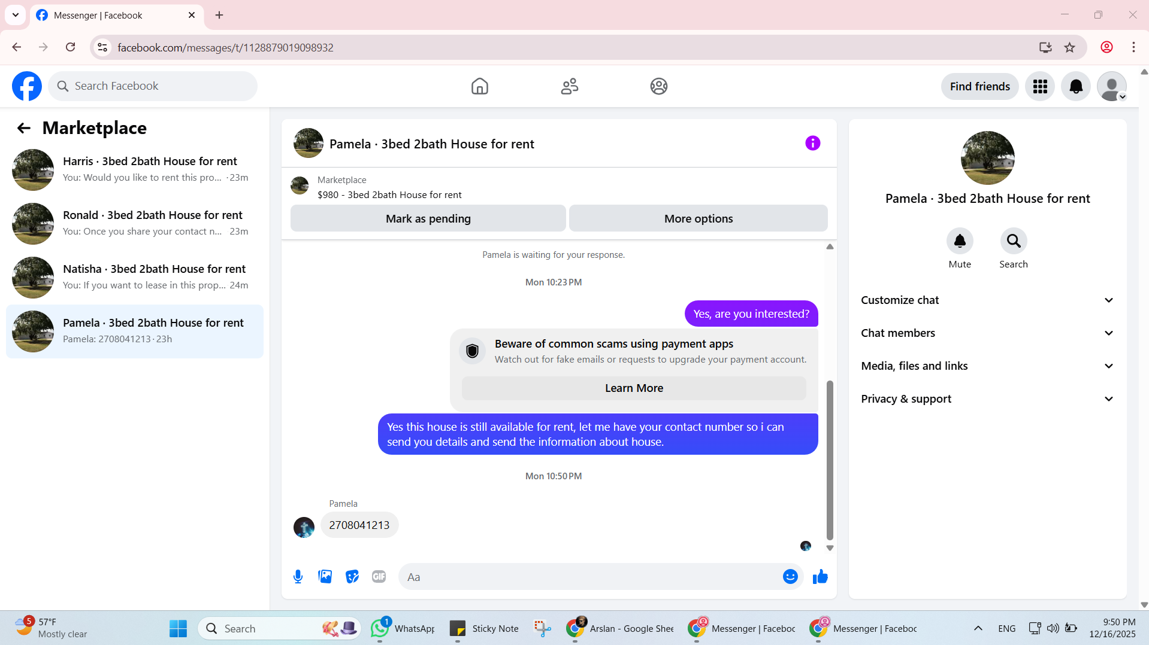This screenshot has height=645, width=1149.
Task: Open conversation information icon for Pamela
Action: coord(812,143)
